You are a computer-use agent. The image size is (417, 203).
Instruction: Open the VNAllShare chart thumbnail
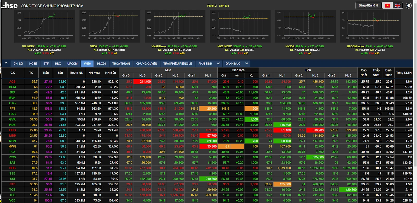pyautogui.click(x=175, y=26)
